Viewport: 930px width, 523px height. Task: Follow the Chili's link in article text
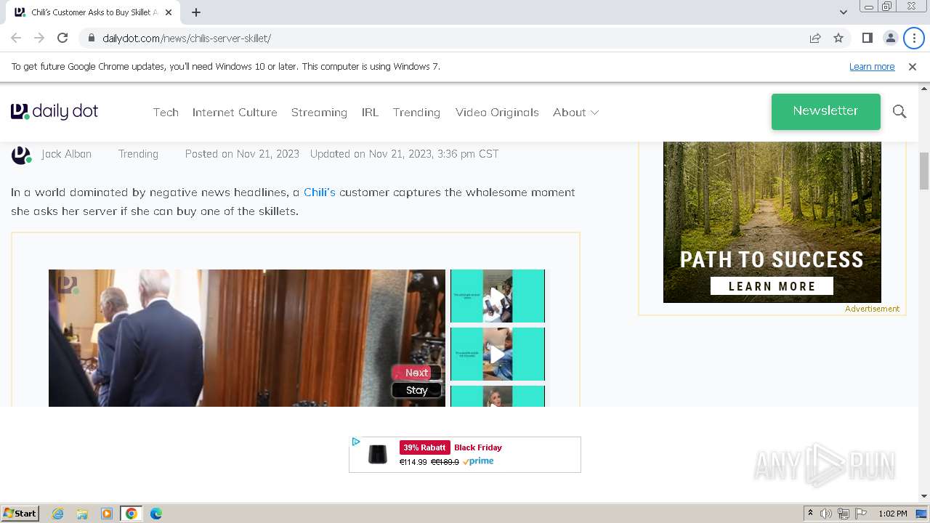point(319,192)
